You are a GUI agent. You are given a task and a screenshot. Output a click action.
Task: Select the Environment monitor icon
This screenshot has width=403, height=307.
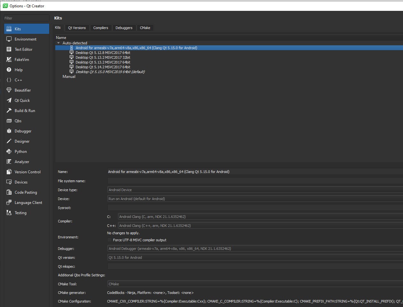coord(9,39)
